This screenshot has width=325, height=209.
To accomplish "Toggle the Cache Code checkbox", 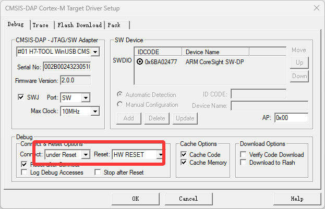I will (184, 155).
